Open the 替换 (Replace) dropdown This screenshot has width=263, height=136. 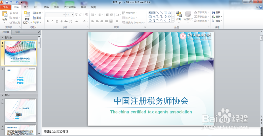(x=222, y=17)
